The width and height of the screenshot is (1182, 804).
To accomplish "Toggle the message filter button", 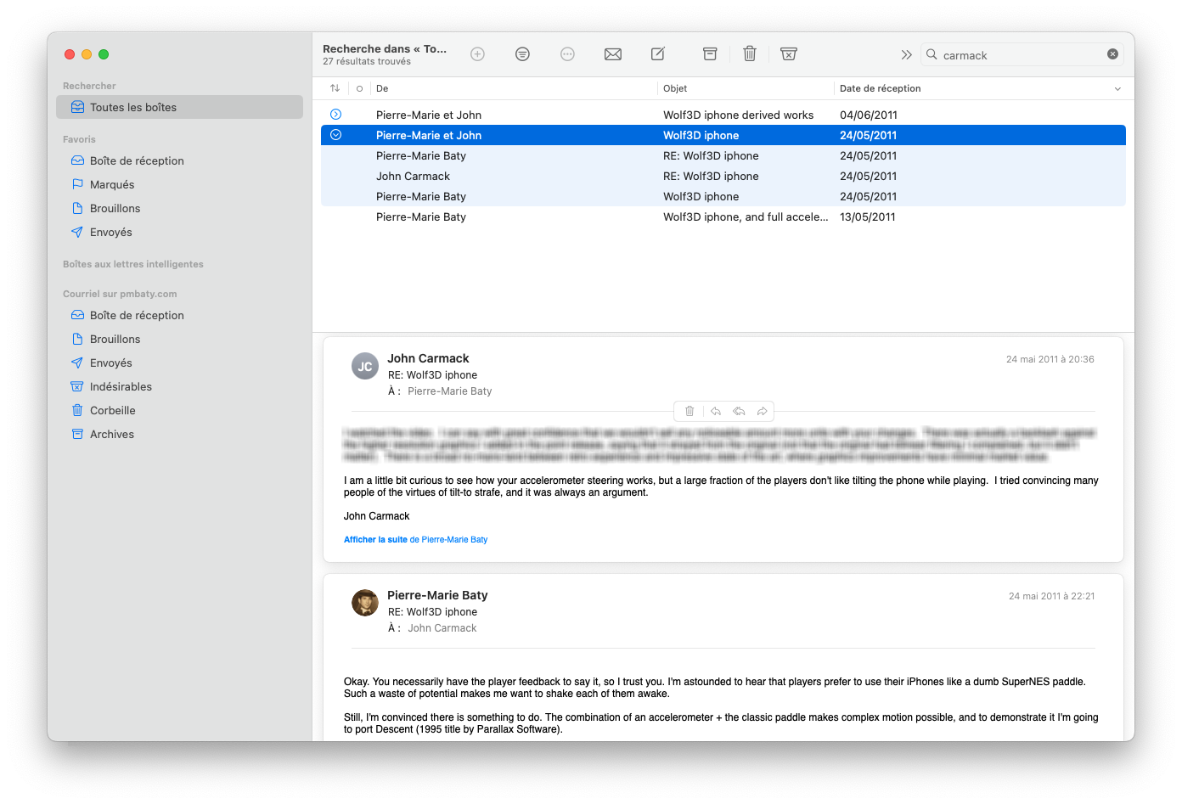I will click(x=522, y=54).
